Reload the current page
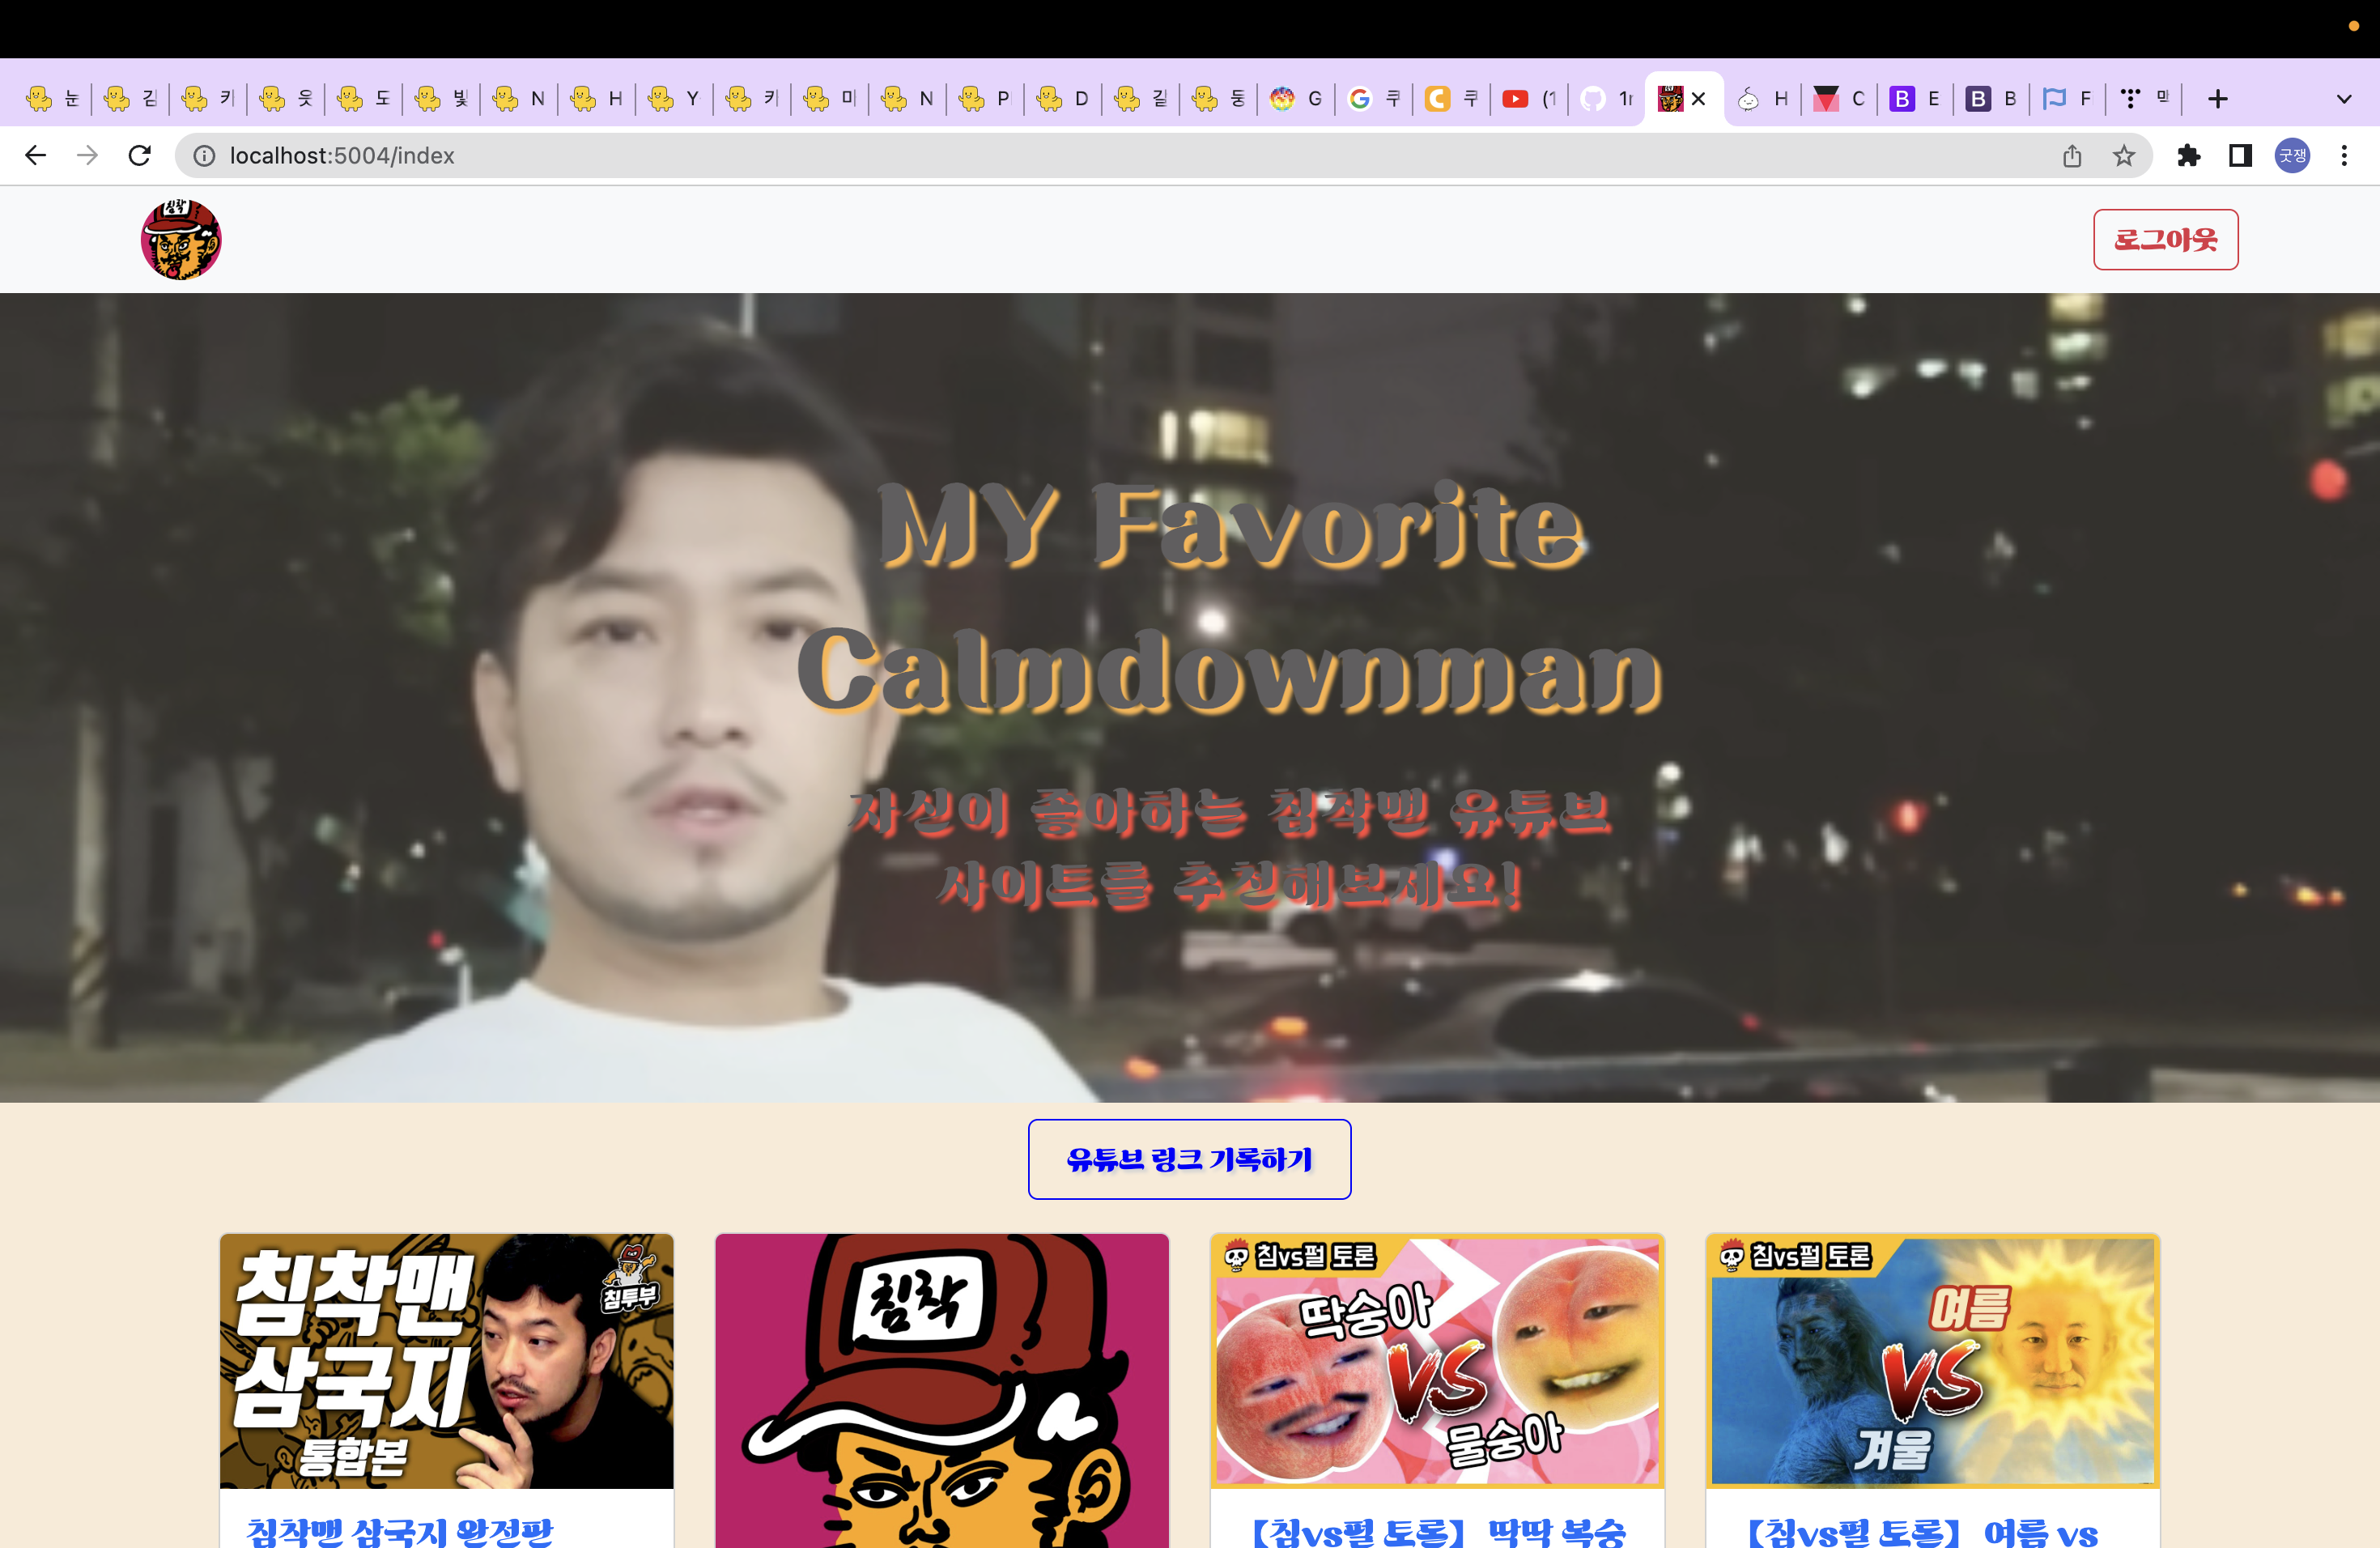The image size is (2380, 1548). (x=140, y=155)
